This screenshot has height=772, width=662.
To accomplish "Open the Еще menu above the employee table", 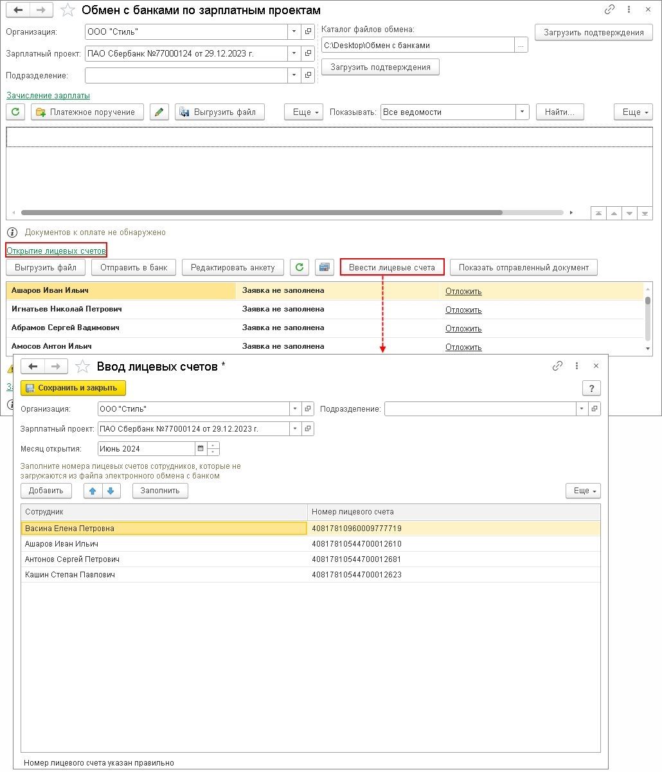I will pyautogui.click(x=583, y=491).
